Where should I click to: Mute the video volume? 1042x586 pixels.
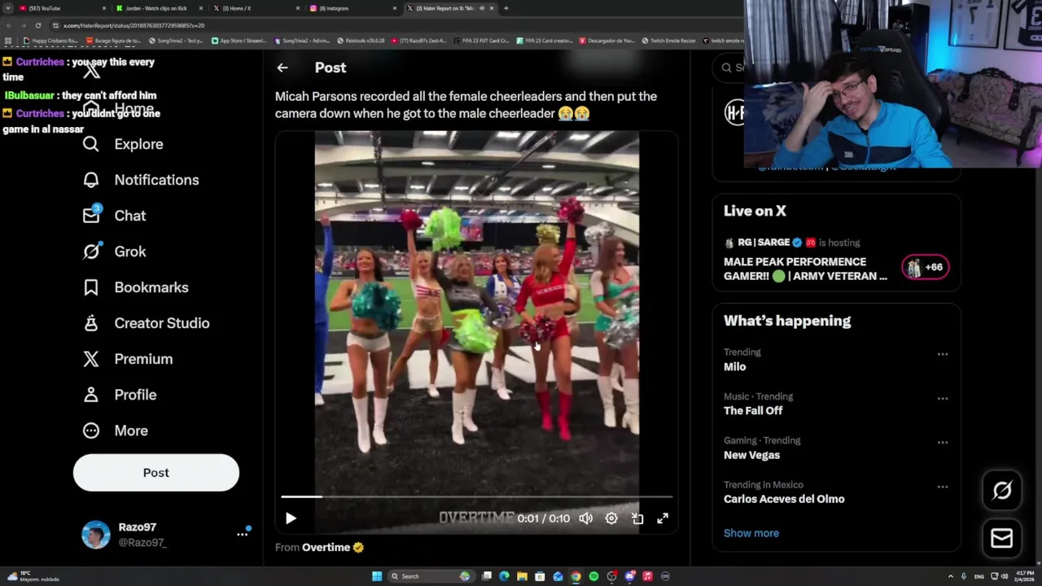(x=585, y=518)
